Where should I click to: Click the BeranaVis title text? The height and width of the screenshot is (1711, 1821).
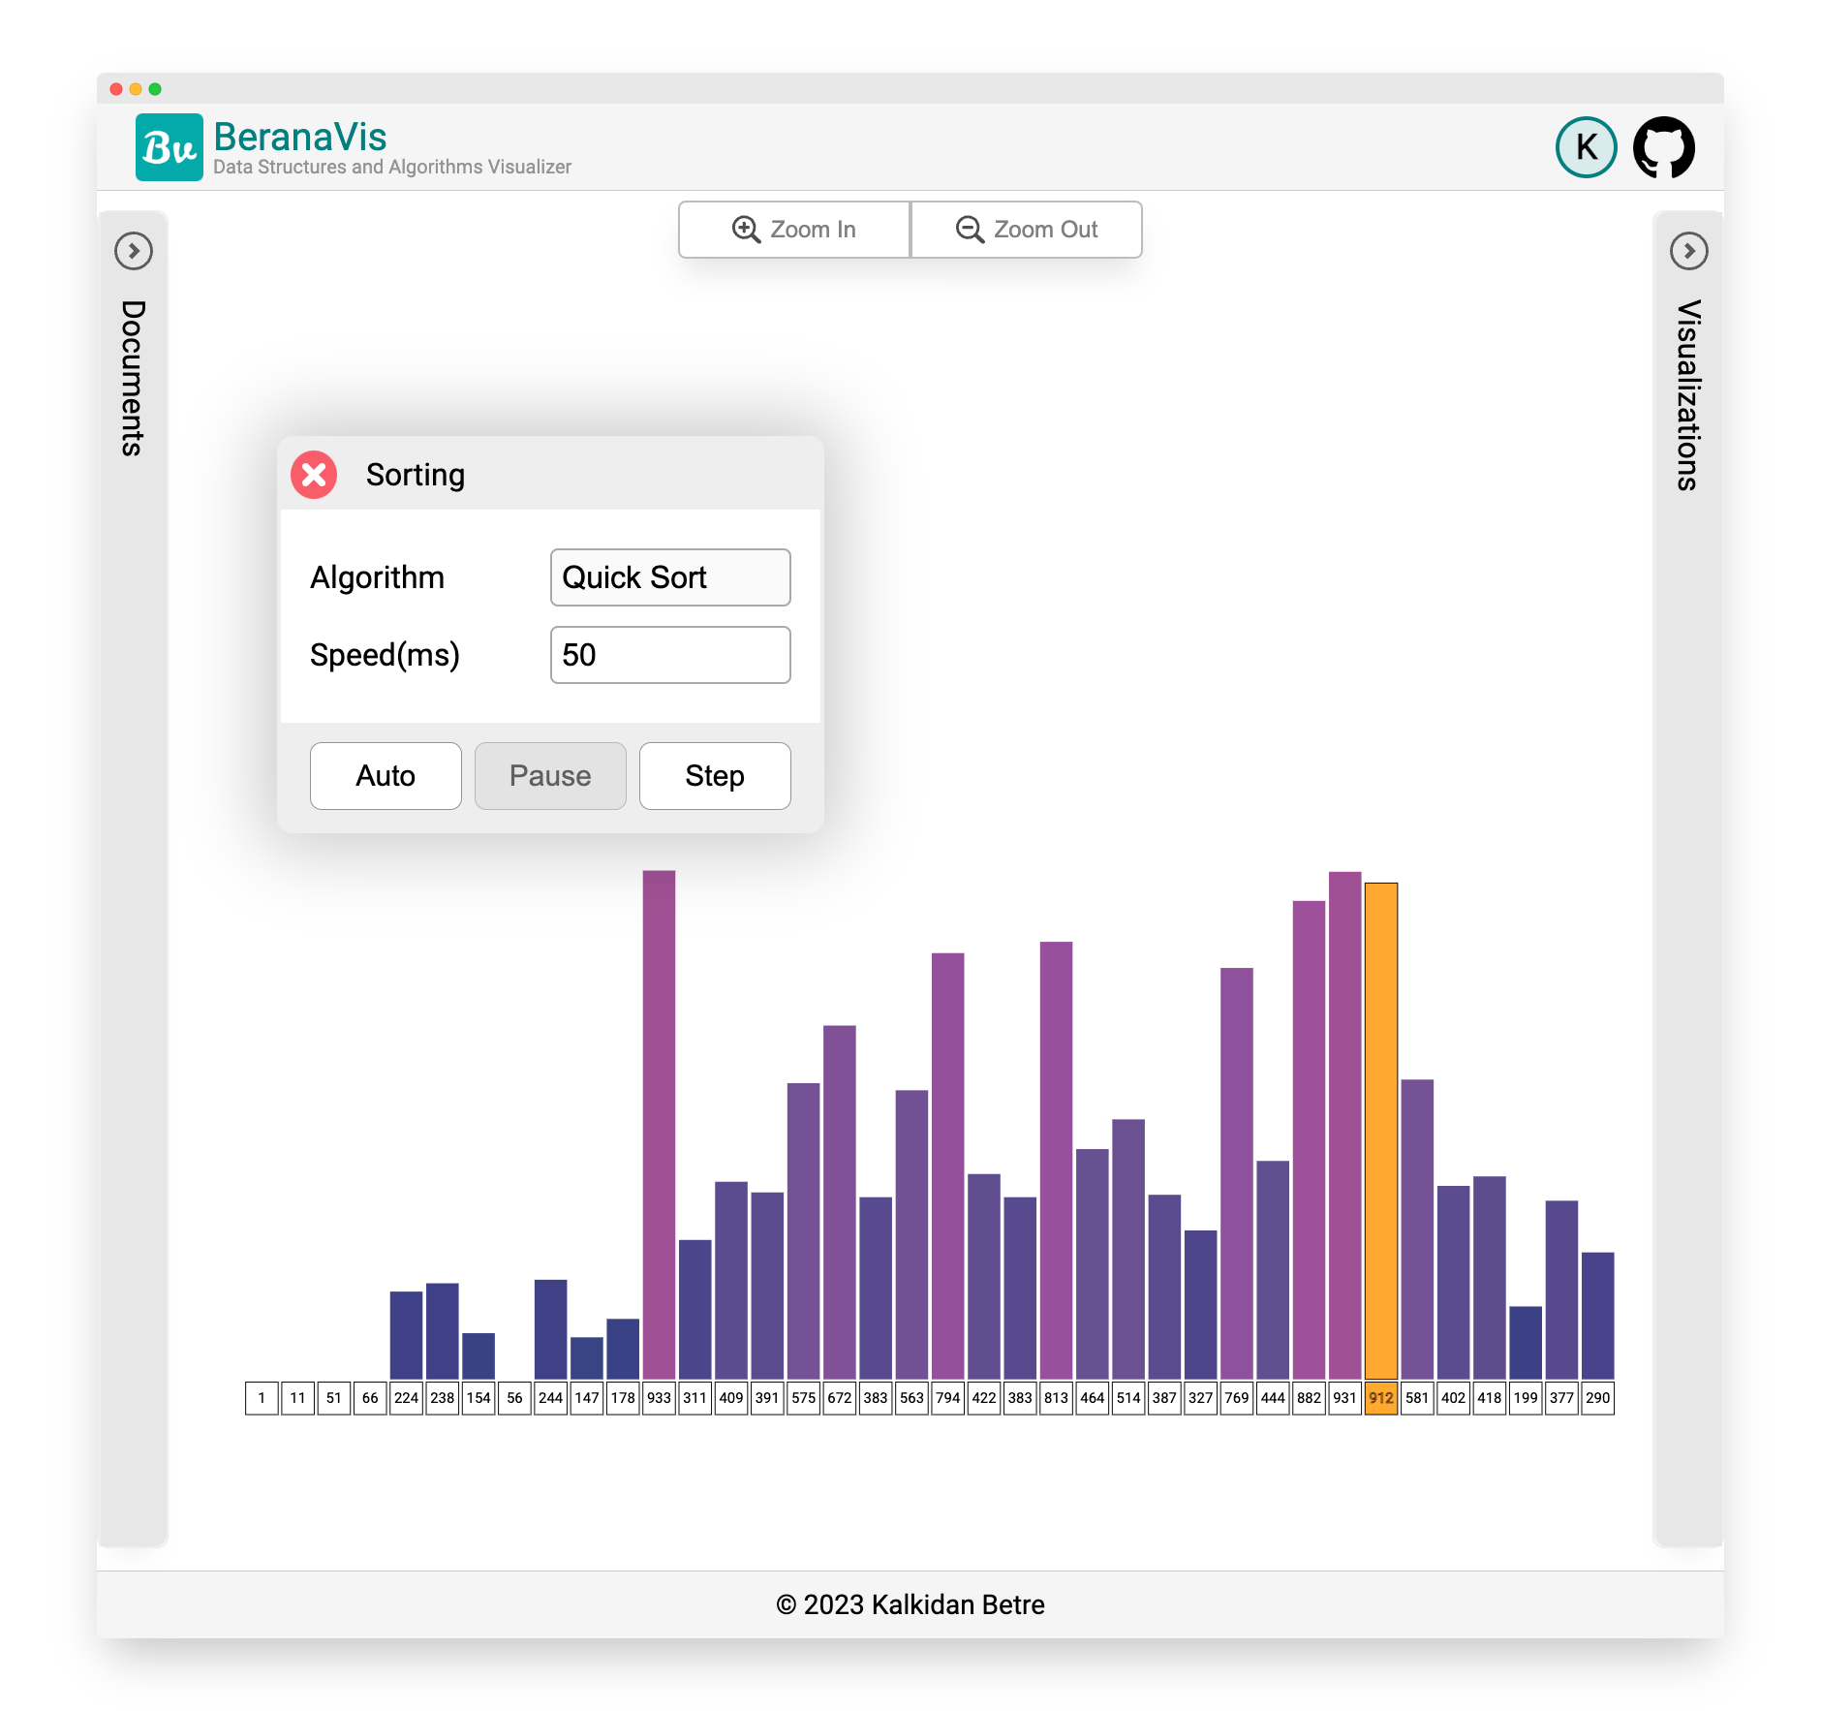point(300,137)
